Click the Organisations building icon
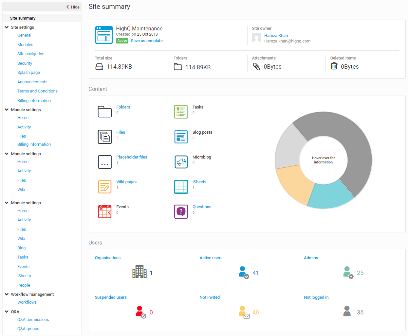Viewport: 408px width, 336px height. (x=139, y=272)
